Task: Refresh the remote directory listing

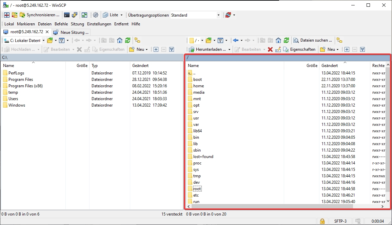Action: (x=286, y=40)
